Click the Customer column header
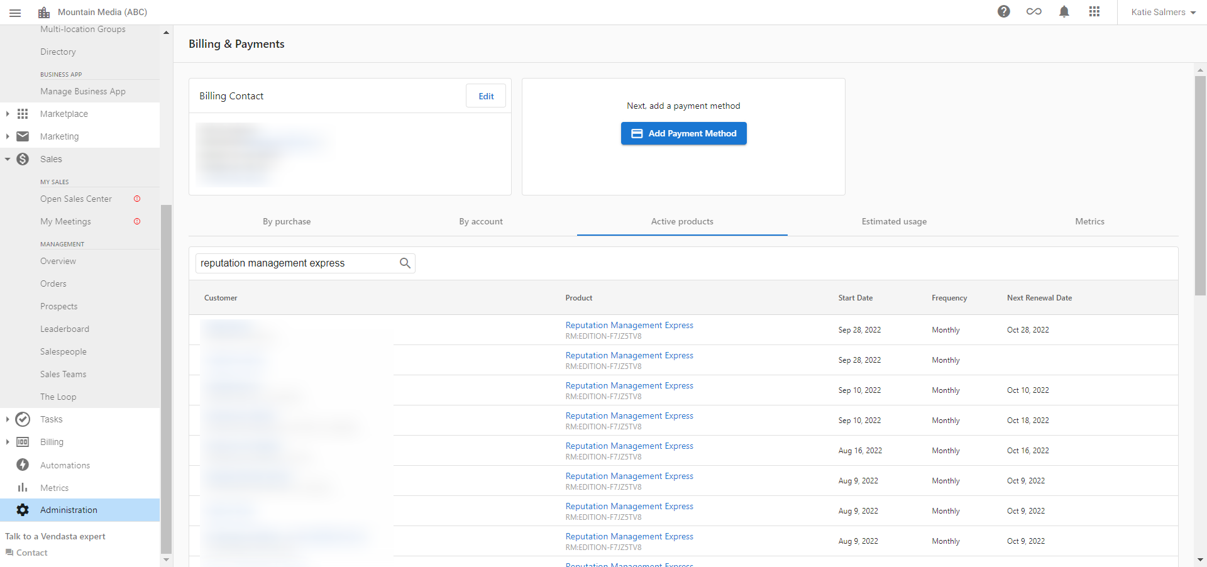 (221, 298)
